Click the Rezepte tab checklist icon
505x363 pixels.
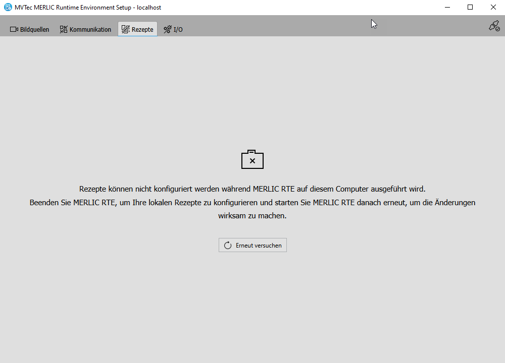click(x=126, y=29)
